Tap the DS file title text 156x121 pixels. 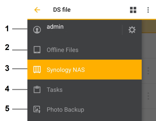[62, 10]
